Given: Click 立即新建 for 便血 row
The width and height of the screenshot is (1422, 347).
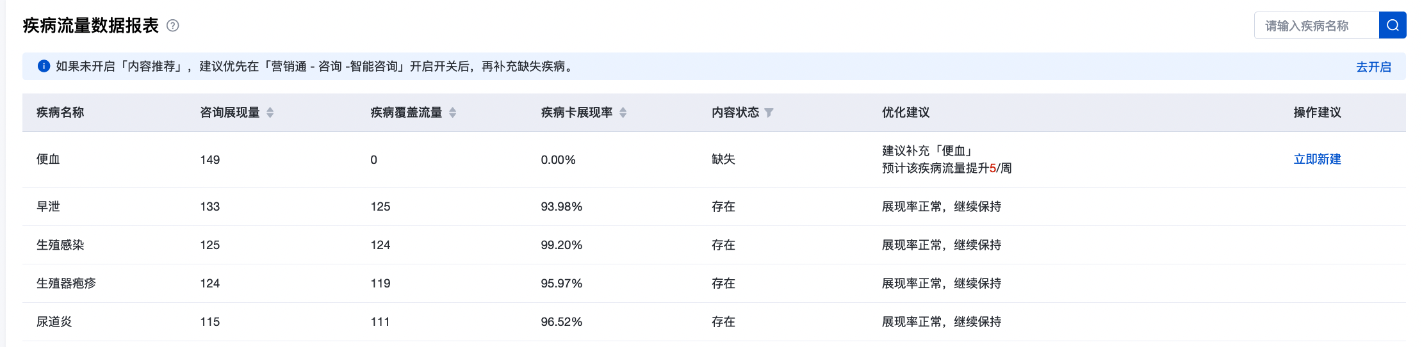Looking at the screenshot, I should tap(1317, 159).
